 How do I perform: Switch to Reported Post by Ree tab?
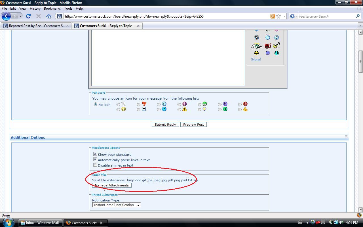36,26
